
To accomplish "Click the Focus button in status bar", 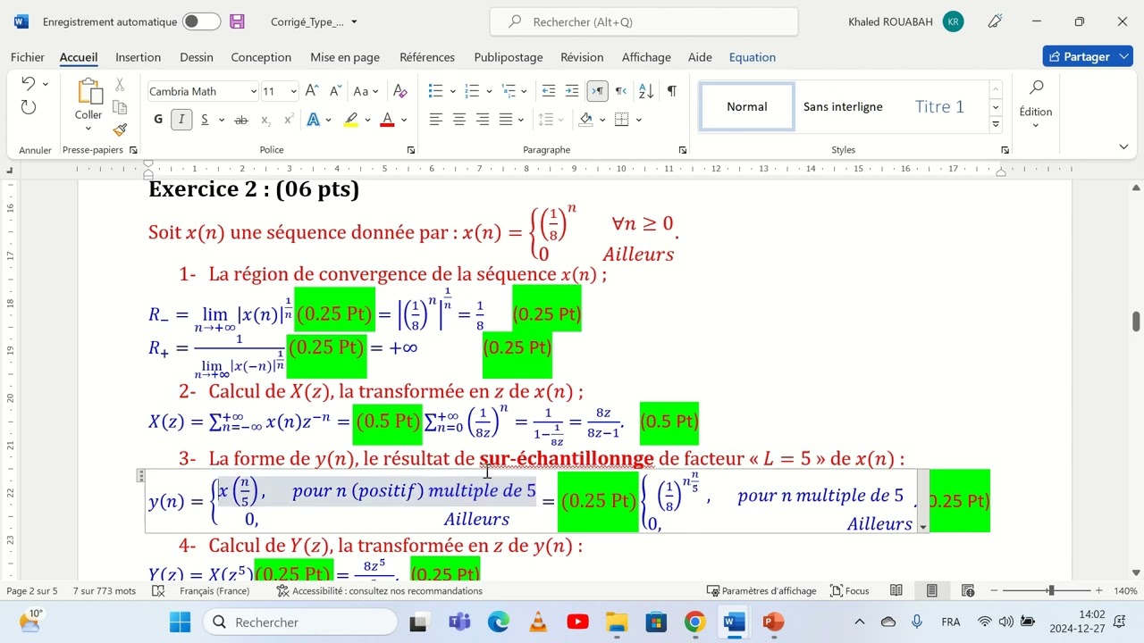I will coord(849,590).
